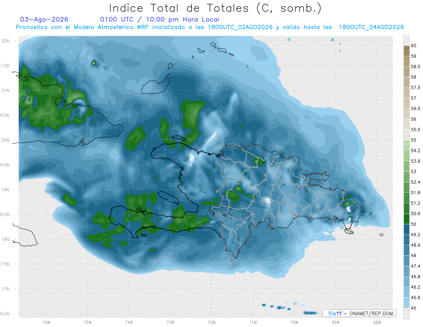Pick the light green swatch between 54.2 and 55
Image resolution: width=423 pixels, height=327 pixels.
[x=406, y=145]
